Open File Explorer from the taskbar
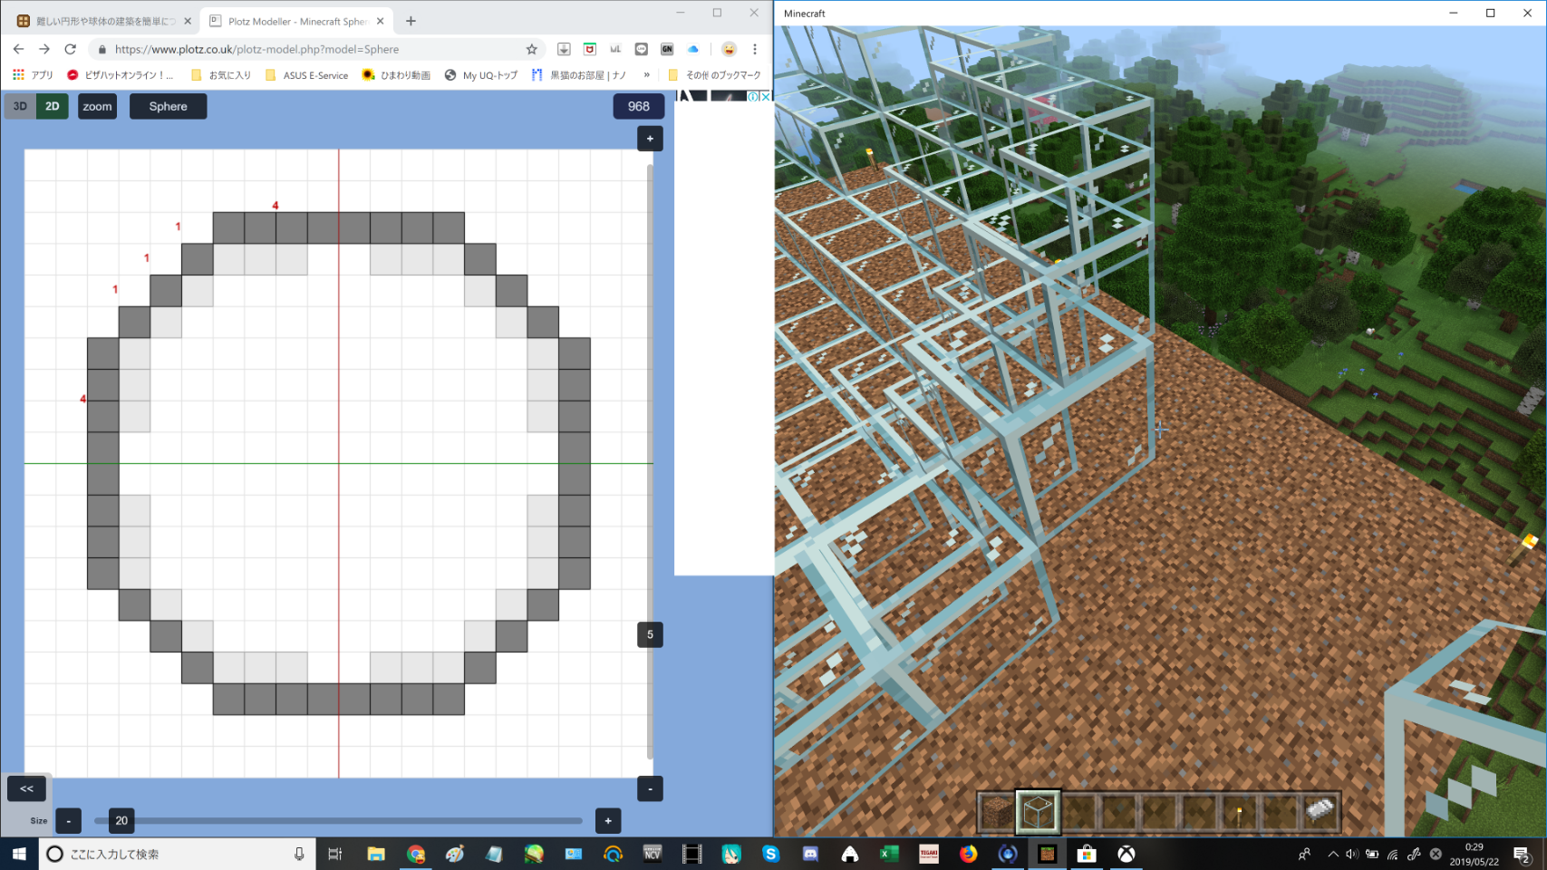Image resolution: width=1547 pixels, height=870 pixels. pos(375,854)
